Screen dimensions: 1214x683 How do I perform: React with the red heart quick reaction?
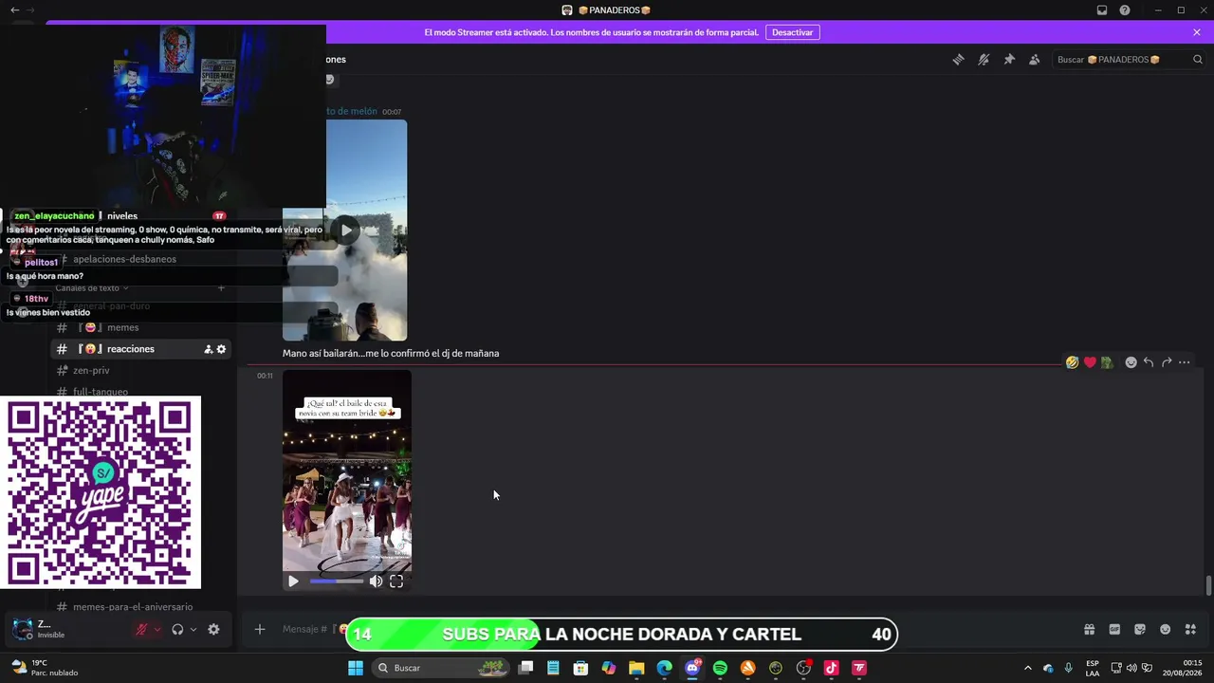coord(1090,362)
